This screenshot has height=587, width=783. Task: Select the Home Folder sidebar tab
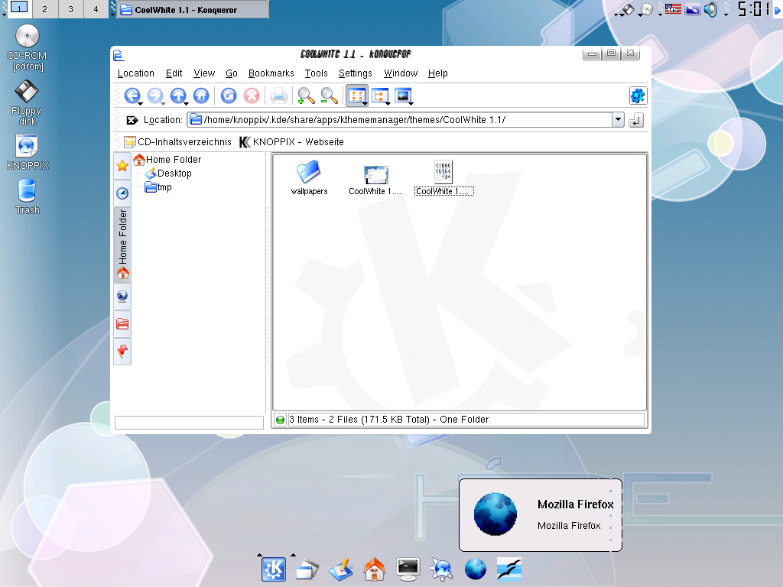point(122,244)
